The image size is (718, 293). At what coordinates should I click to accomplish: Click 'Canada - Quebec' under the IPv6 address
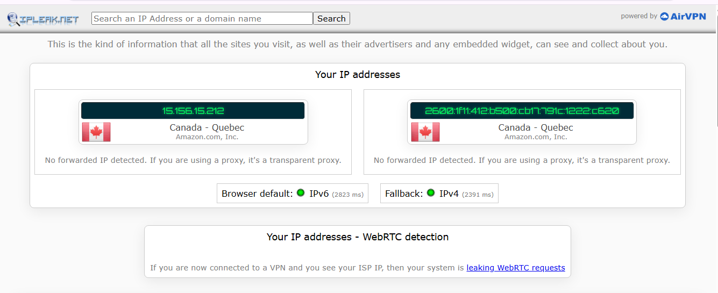[x=536, y=127]
